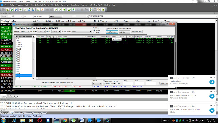Select the Detail positions radio button

(x=94, y=32)
